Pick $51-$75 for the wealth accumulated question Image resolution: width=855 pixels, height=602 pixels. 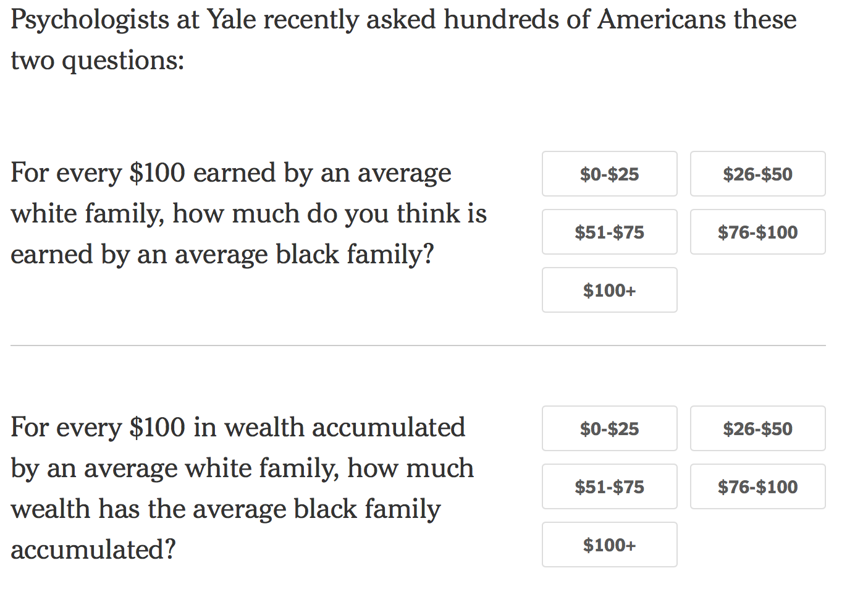(609, 487)
